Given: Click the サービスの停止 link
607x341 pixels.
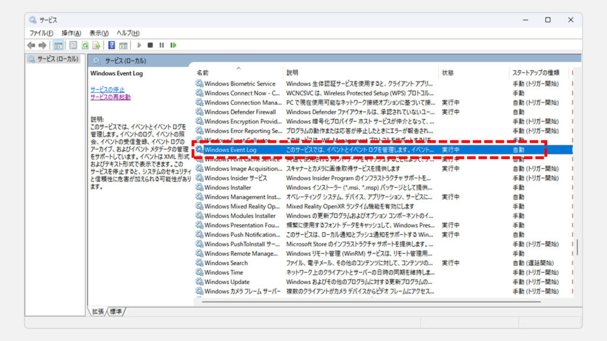Looking at the screenshot, I should [x=108, y=89].
